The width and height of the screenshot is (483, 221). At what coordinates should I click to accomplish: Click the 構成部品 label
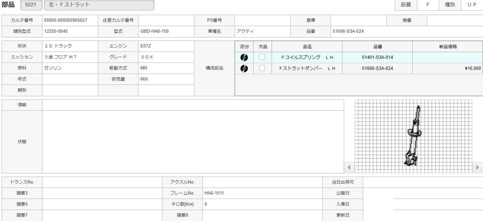point(215,68)
